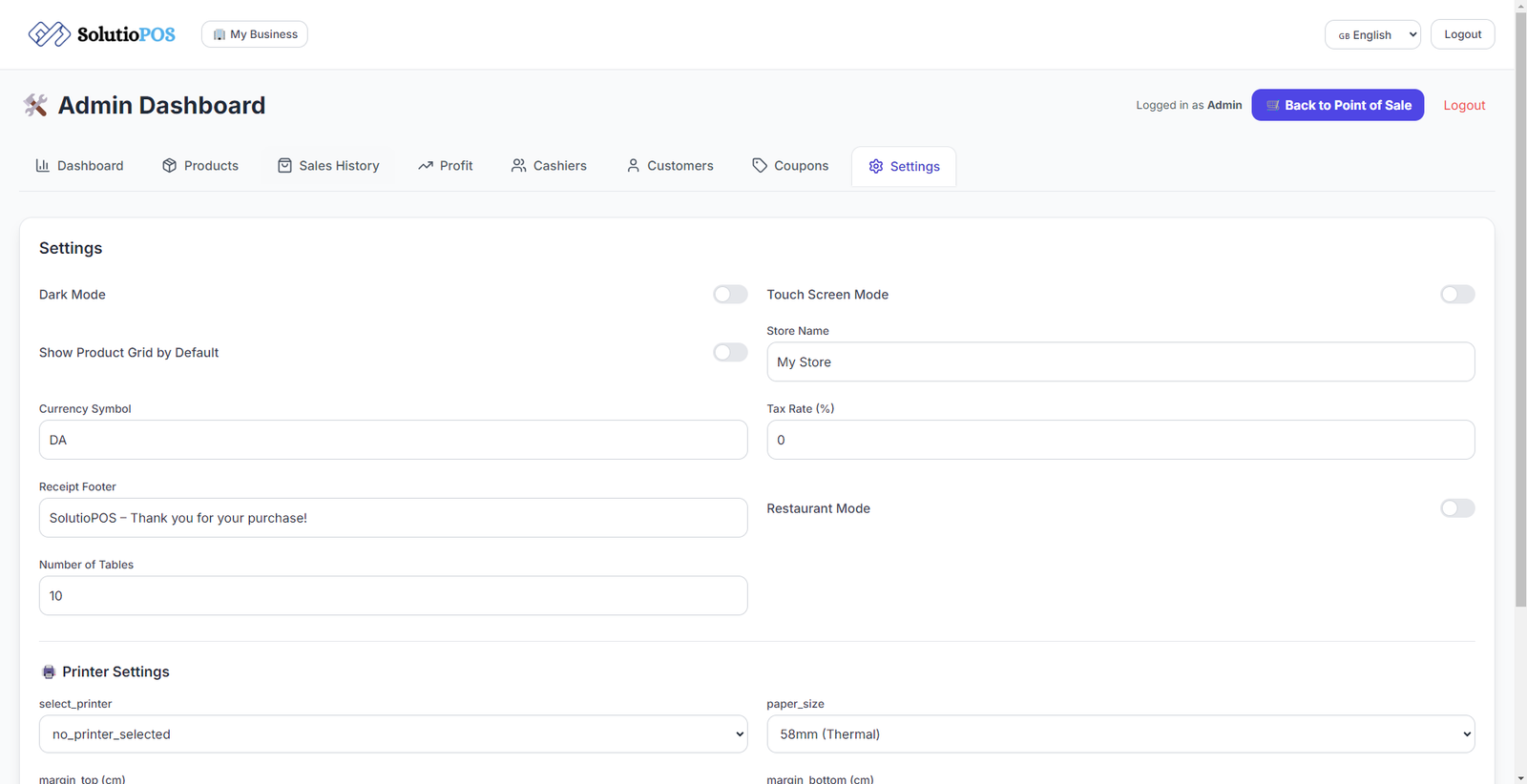Click the Printer Settings printer icon

(x=49, y=672)
